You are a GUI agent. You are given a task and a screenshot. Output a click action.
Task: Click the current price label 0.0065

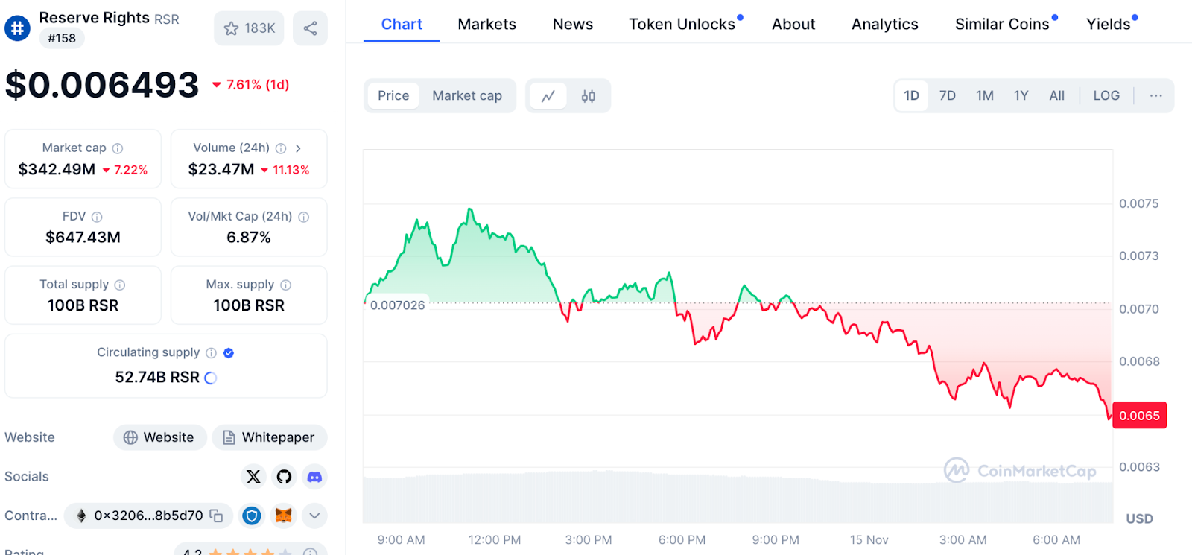pos(1139,416)
